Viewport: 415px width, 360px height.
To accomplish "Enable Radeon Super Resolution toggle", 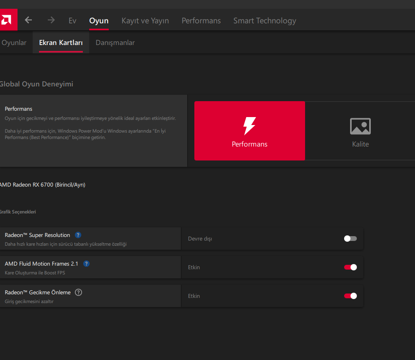I will [350, 239].
